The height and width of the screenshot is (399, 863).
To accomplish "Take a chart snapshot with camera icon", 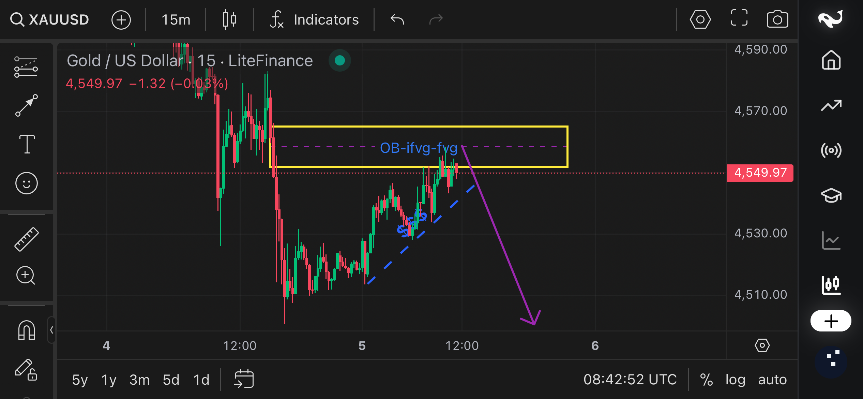I will (x=777, y=19).
